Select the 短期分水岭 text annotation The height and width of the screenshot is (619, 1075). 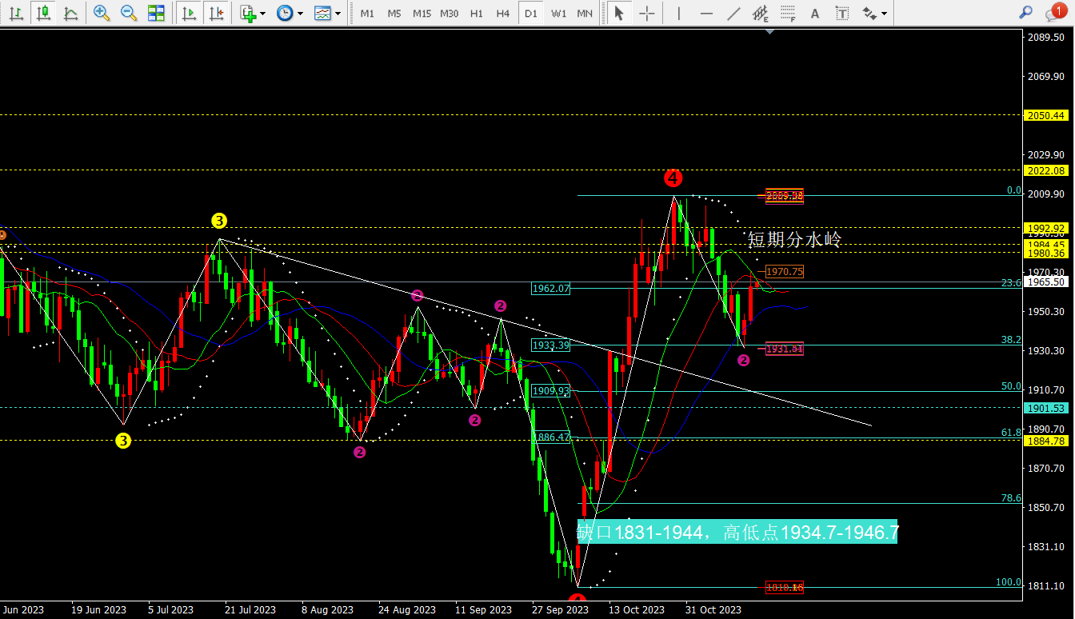pos(795,239)
